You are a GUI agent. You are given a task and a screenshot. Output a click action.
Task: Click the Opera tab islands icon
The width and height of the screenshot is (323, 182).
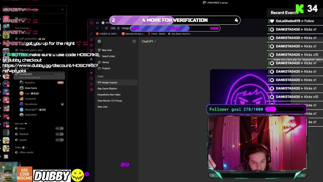97,23
